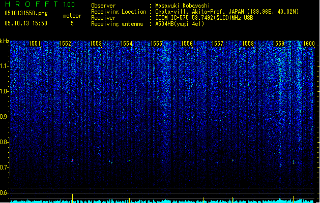Click the 1.1 kHz axis label
320x203 pixels.
point(5,66)
